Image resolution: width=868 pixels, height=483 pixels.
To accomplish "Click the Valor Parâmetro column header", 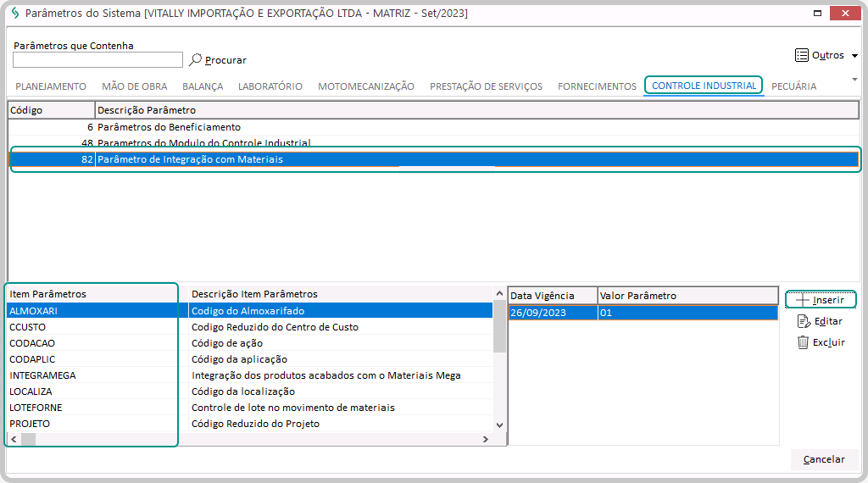I will tap(688, 296).
